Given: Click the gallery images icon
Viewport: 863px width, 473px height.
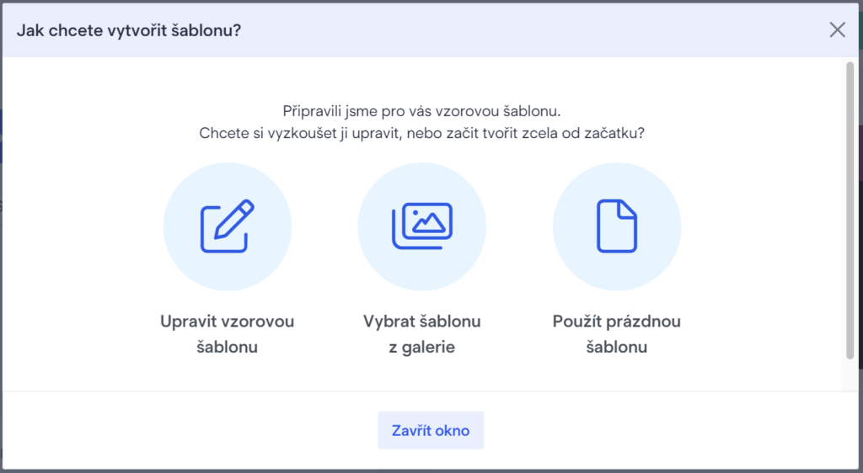Looking at the screenshot, I should point(421,226).
